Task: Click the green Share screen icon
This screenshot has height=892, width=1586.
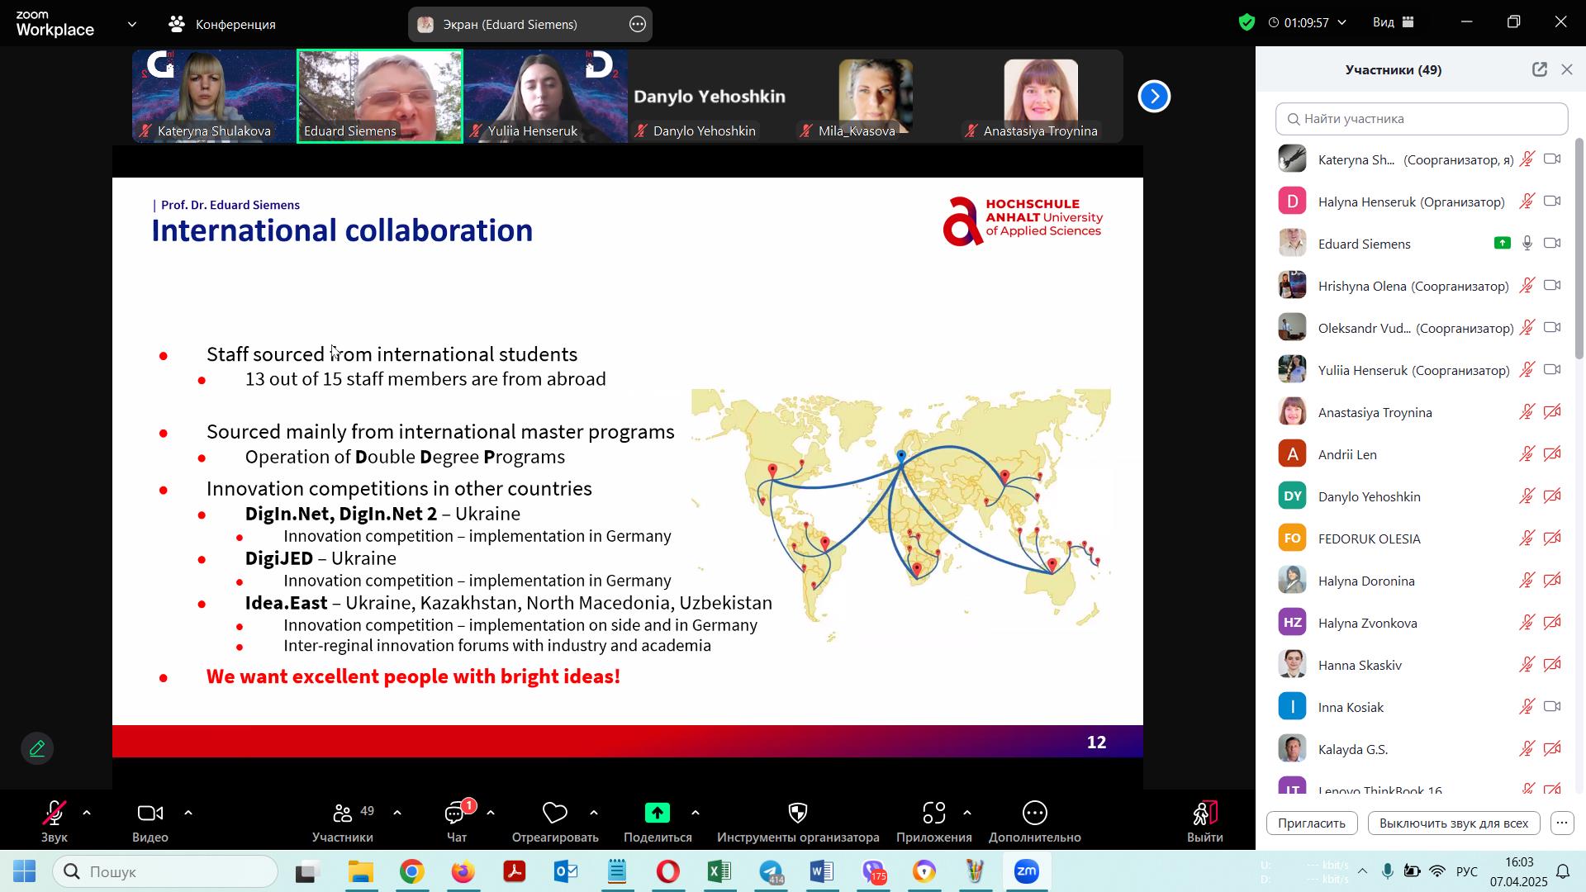Action: (x=658, y=814)
